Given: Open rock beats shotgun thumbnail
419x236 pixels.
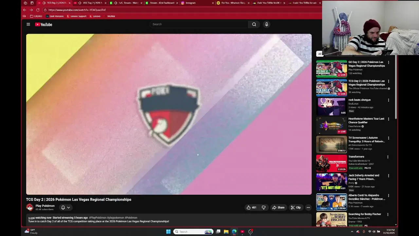Looking at the screenshot, I should [331, 106].
